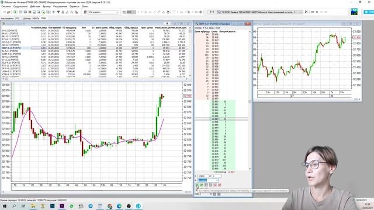
Task: Open the Действия menu
Action: (x=35, y=6)
